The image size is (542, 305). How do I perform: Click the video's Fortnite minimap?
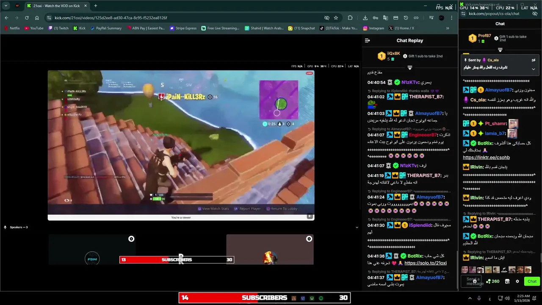point(279,100)
